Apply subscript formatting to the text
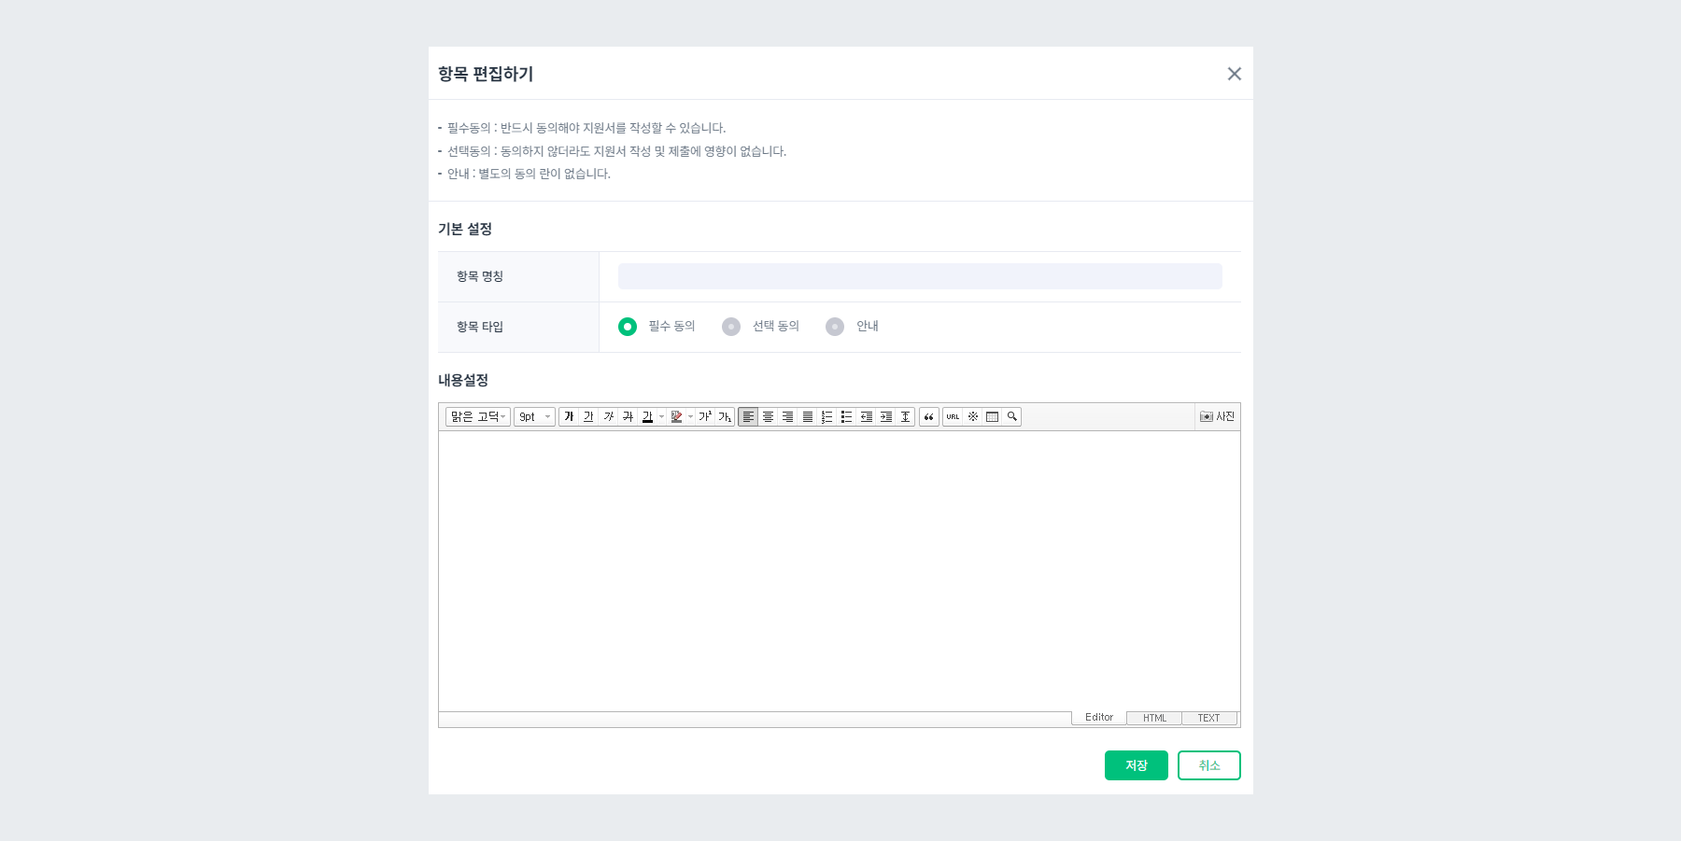The height and width of the screenshot is (841, 1681). [x=725, y=416]
